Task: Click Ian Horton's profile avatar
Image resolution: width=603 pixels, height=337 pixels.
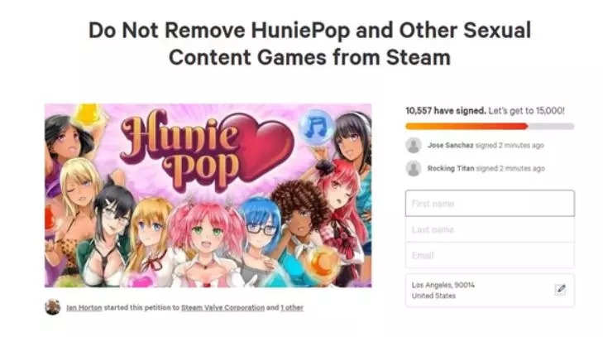Action: [x=53, y=307]
